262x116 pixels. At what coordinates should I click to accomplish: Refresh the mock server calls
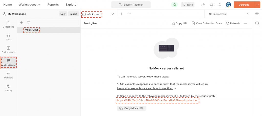[233, 23]
